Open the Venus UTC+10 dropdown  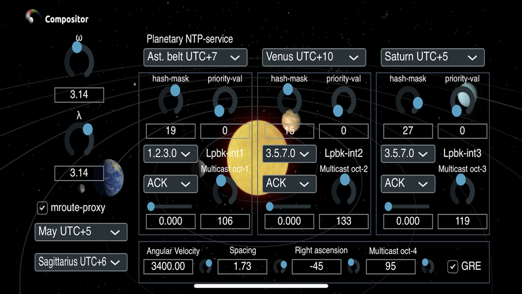314,57
